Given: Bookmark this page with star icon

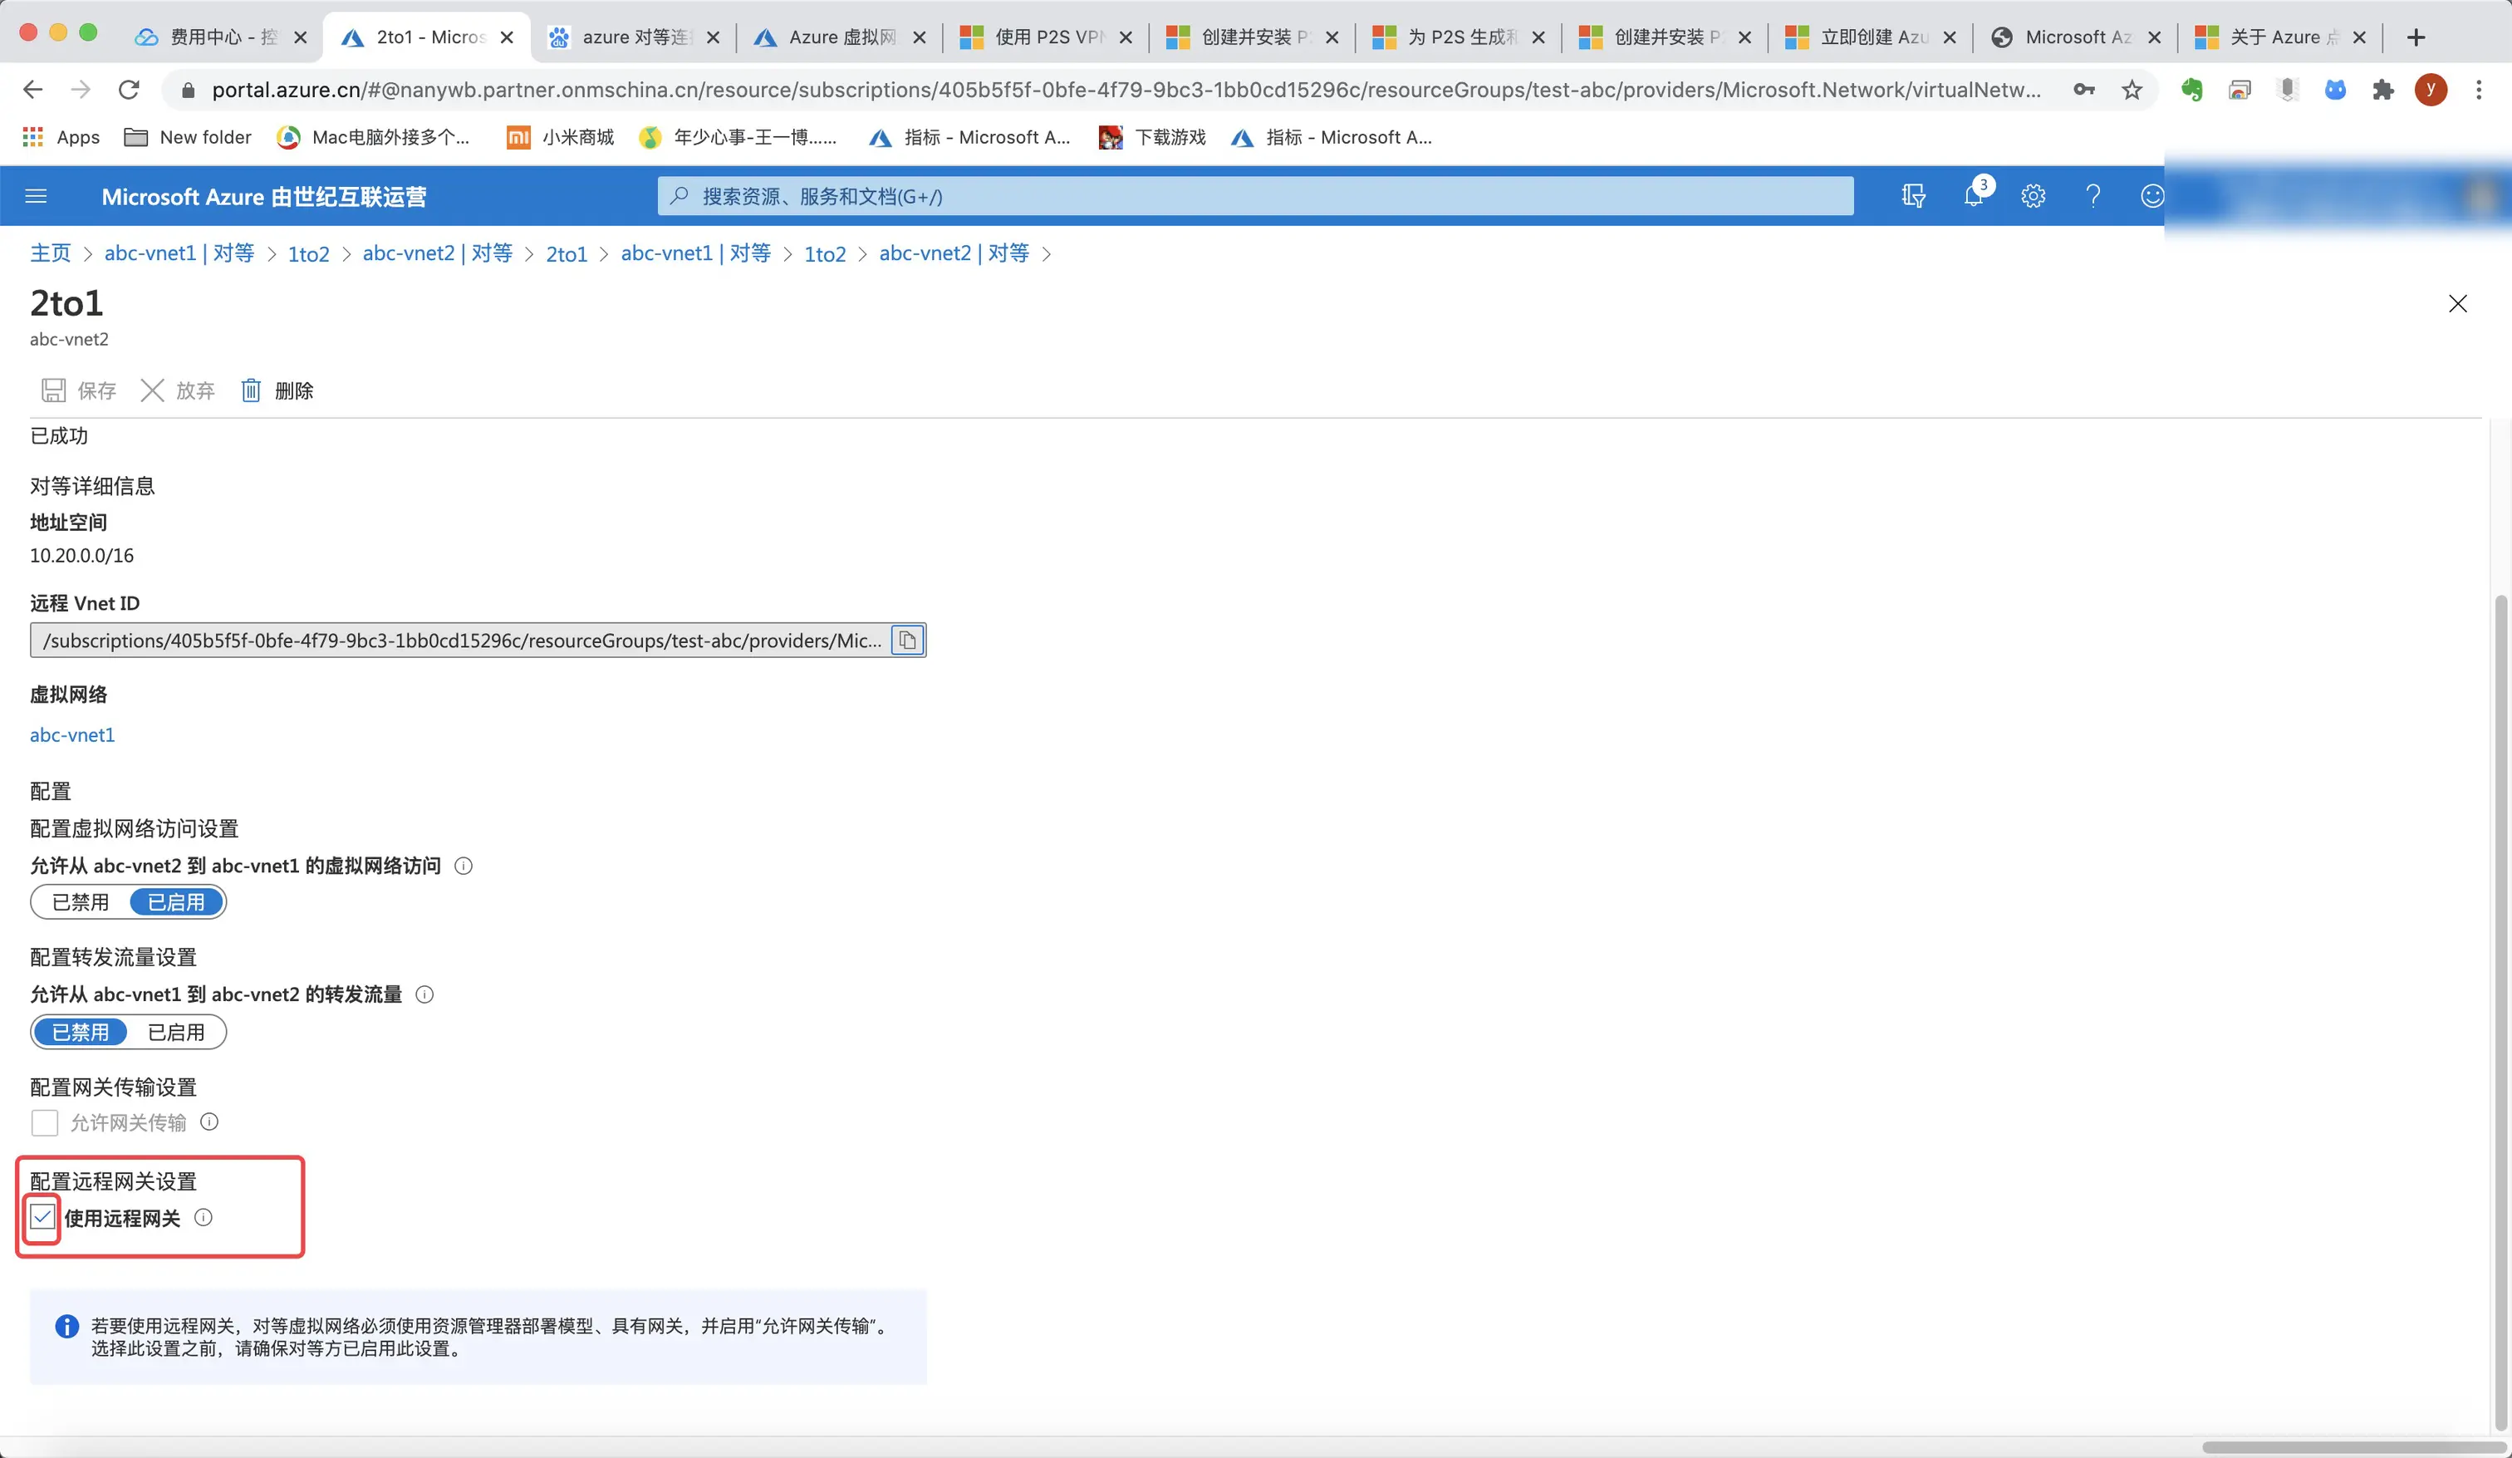Looking at the screenshot, I should click(x=2132, y=91).
